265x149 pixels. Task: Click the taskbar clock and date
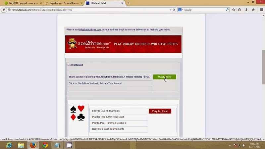[254, 145]
